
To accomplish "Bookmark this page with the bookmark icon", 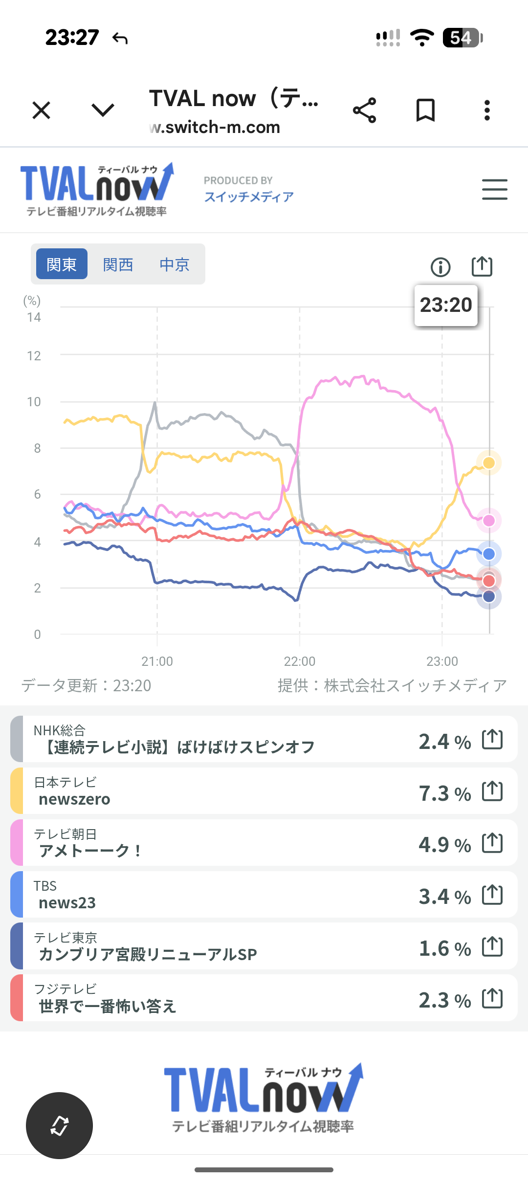I will point(425,110).
